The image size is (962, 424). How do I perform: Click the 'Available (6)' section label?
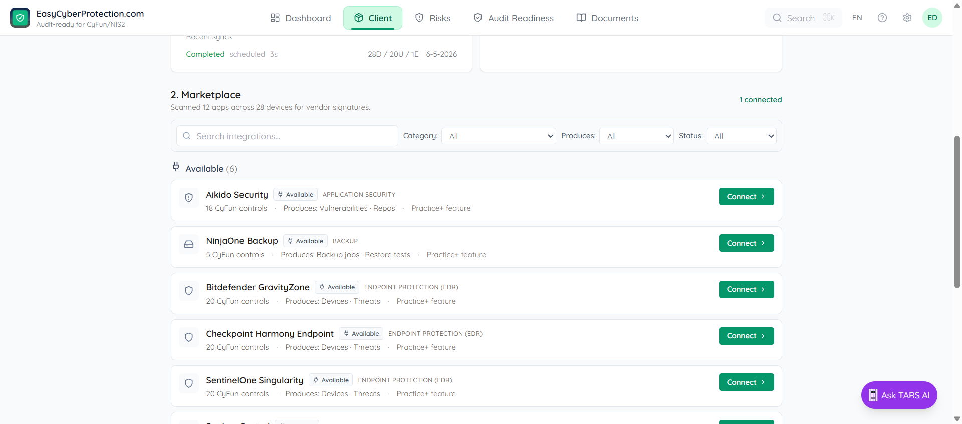pos(211,169)
